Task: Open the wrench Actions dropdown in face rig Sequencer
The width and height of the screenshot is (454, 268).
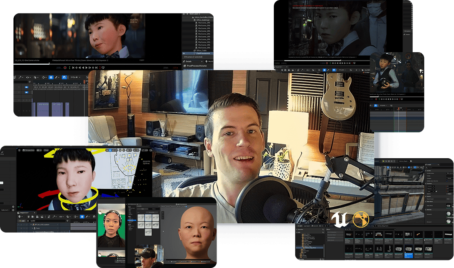Action: (55, 217)
